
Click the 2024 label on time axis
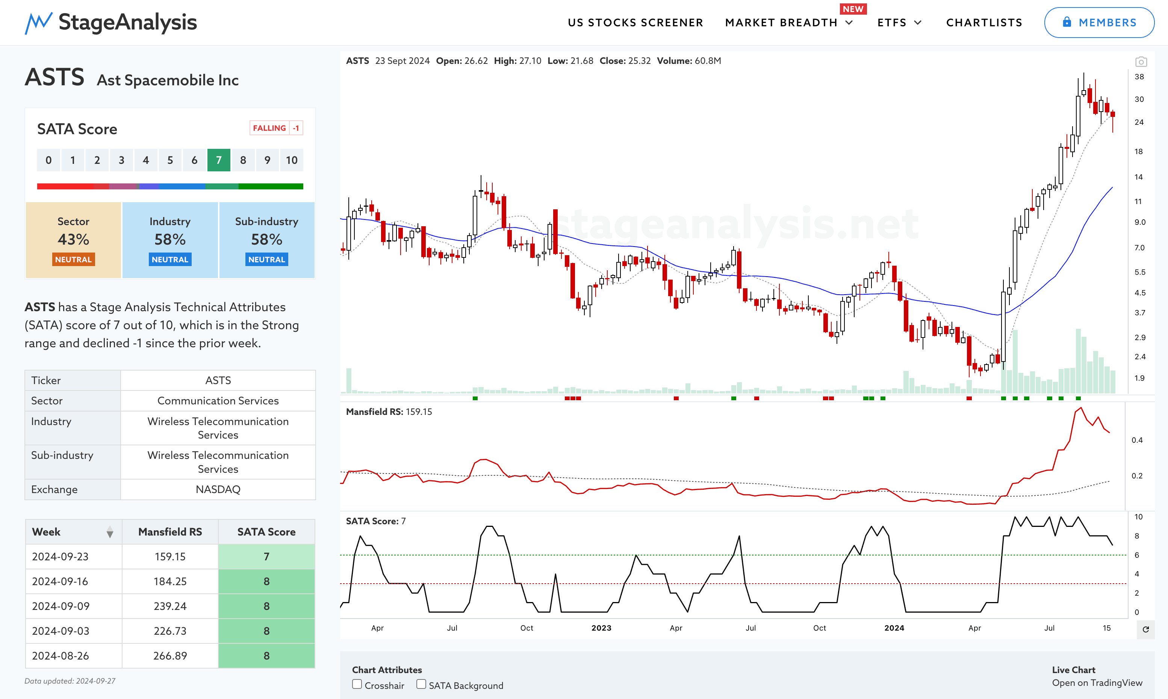tap(894, 628)
